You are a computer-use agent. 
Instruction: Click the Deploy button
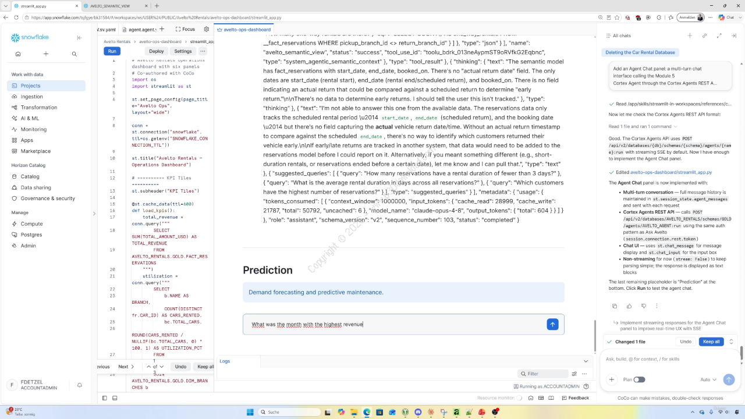[x=157, y=51]
